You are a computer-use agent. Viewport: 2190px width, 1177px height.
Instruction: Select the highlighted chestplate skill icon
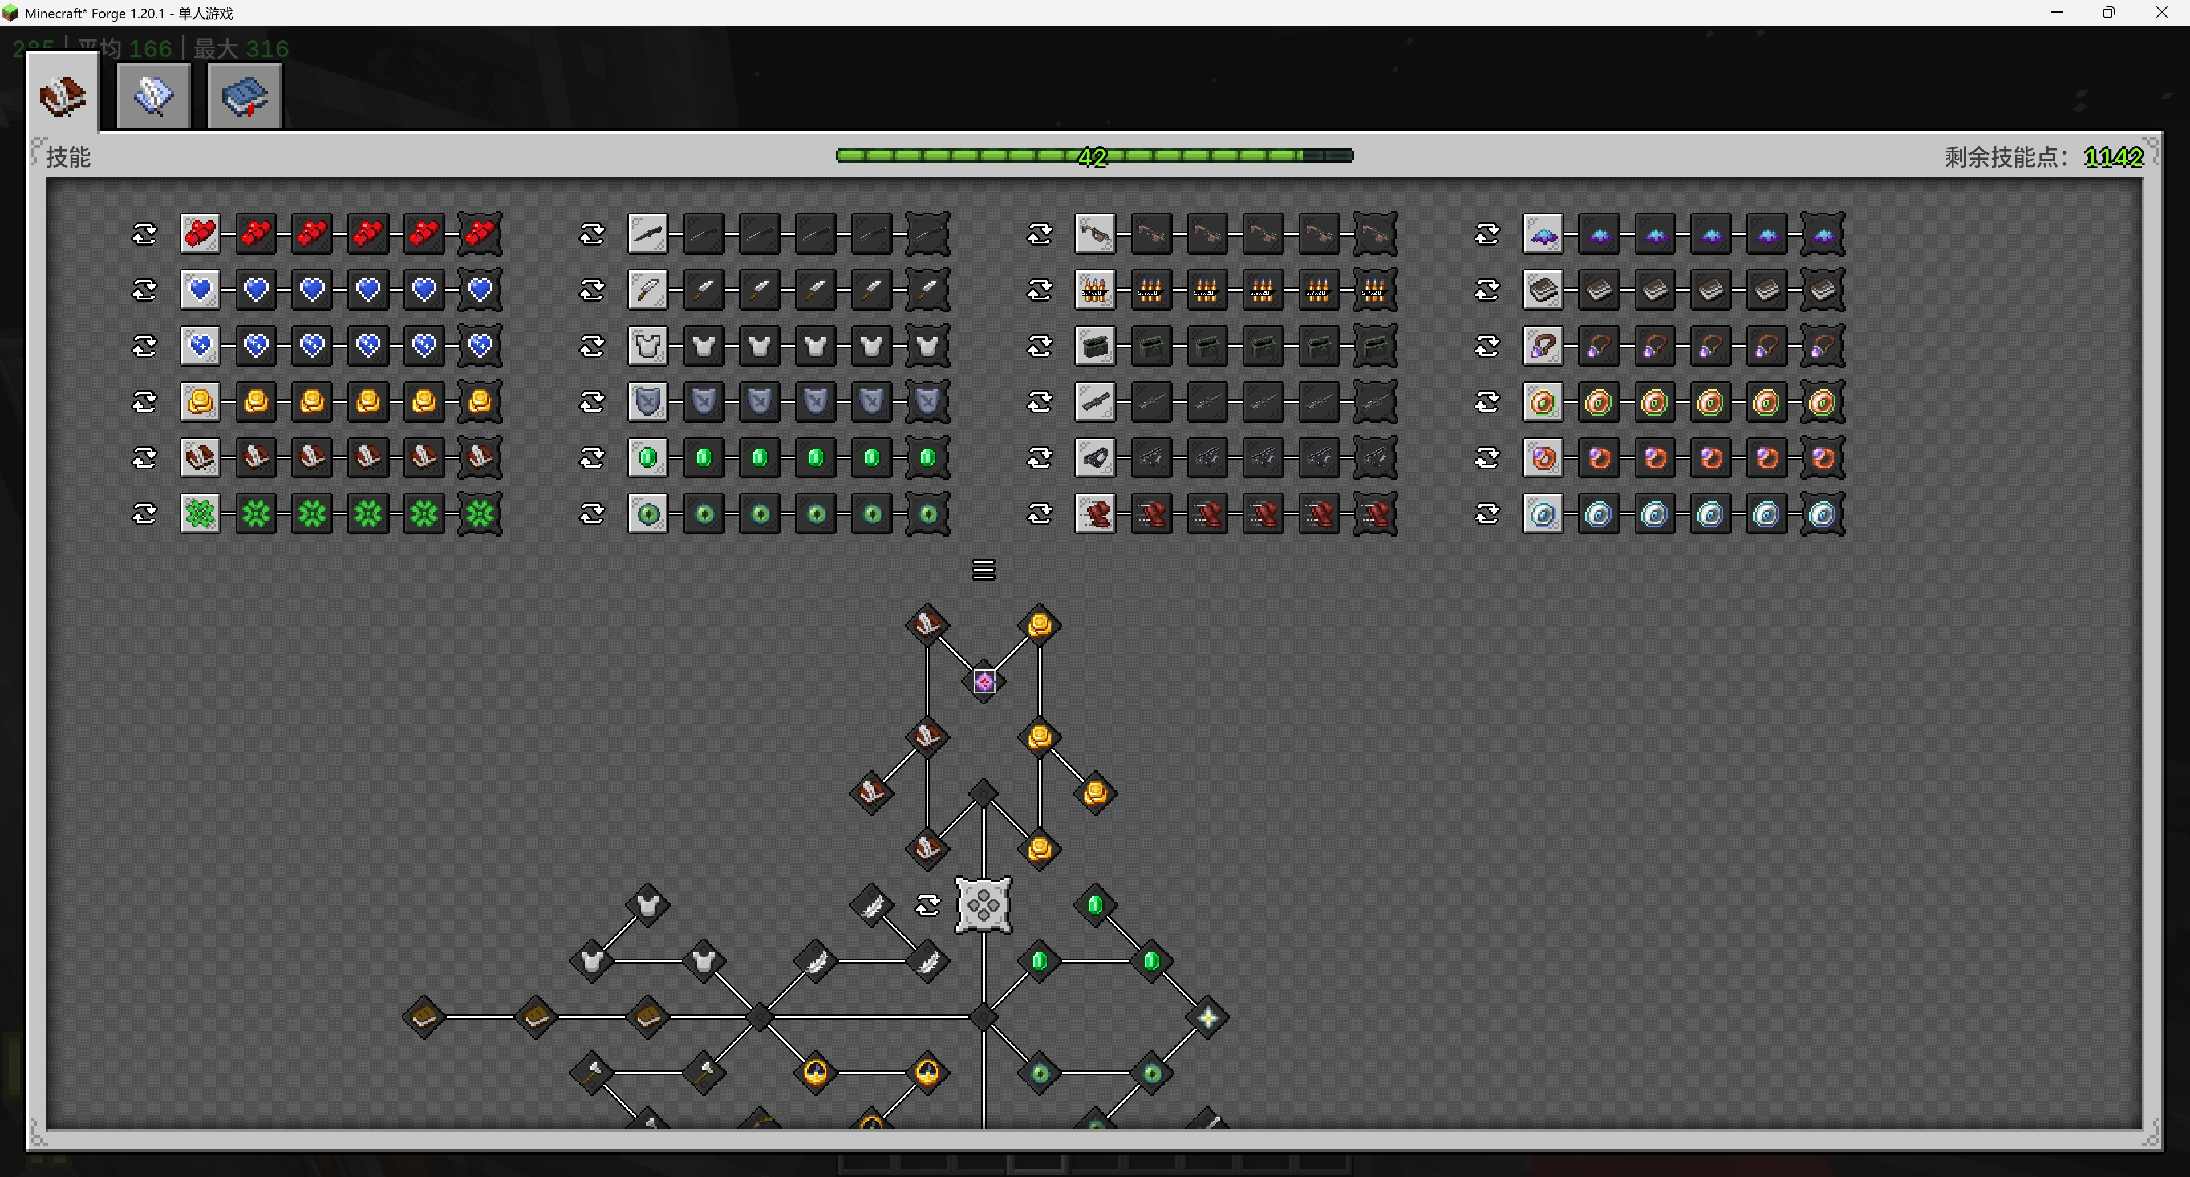(x=648, y=346)
